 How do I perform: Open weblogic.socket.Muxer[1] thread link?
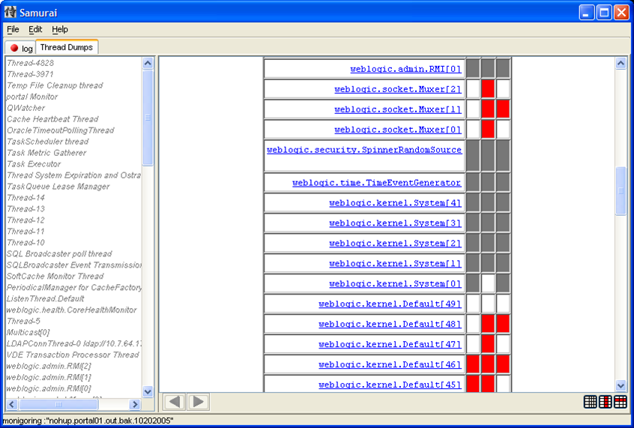click(398, 109)
